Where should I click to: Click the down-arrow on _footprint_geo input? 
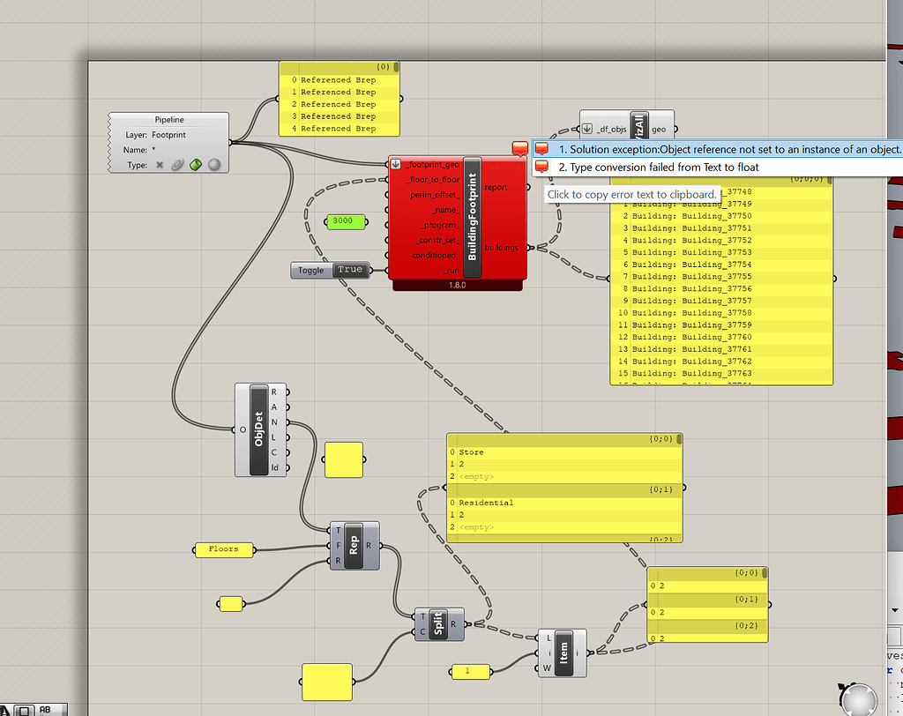click(396, 164)
